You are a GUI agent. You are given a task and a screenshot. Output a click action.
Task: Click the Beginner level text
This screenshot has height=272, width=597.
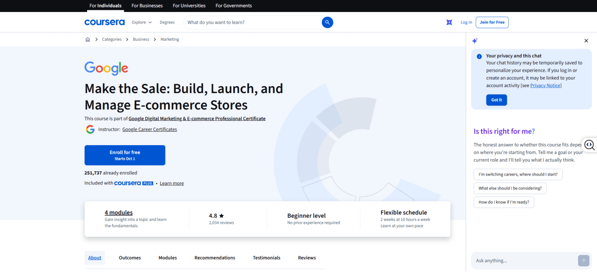[x=306, y=216]
